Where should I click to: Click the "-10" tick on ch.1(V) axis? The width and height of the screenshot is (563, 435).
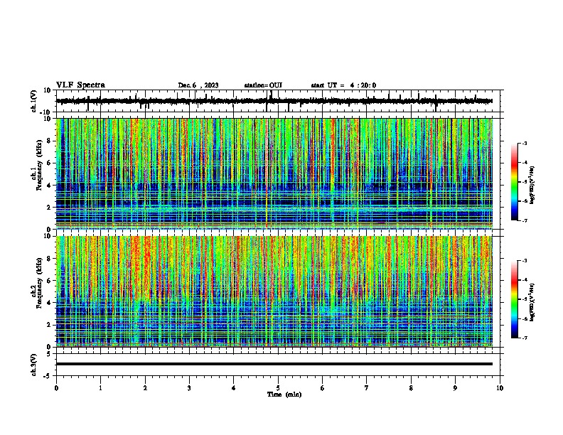[x=46, y=112]
